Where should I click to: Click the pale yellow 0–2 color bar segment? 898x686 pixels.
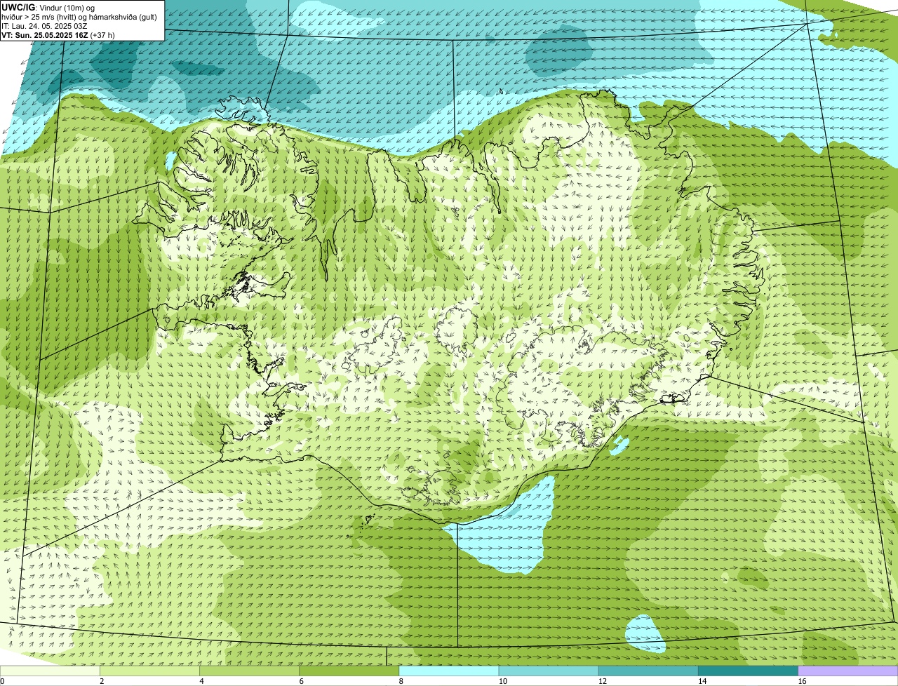tap(50, 671)
